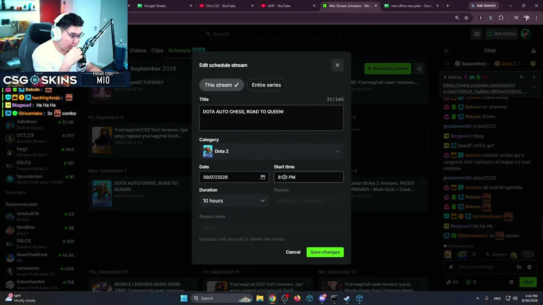Open the Spuudamon channel in the sidebar
The height and width of the screenshot is (305, 543).
tap(40, 179)
